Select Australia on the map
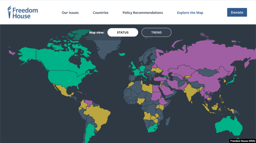The image size is (256, 143). point(228,126)
